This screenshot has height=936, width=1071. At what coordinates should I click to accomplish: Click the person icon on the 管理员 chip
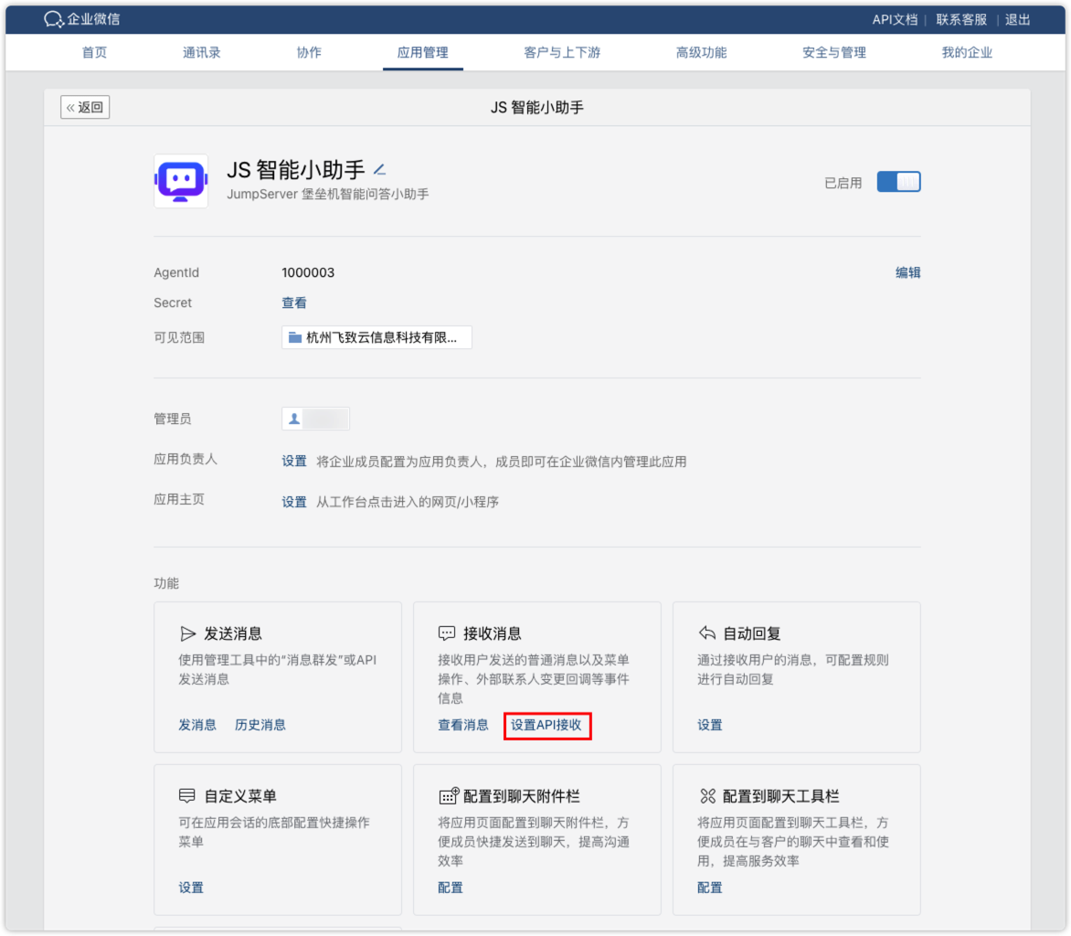coord(294,419)
